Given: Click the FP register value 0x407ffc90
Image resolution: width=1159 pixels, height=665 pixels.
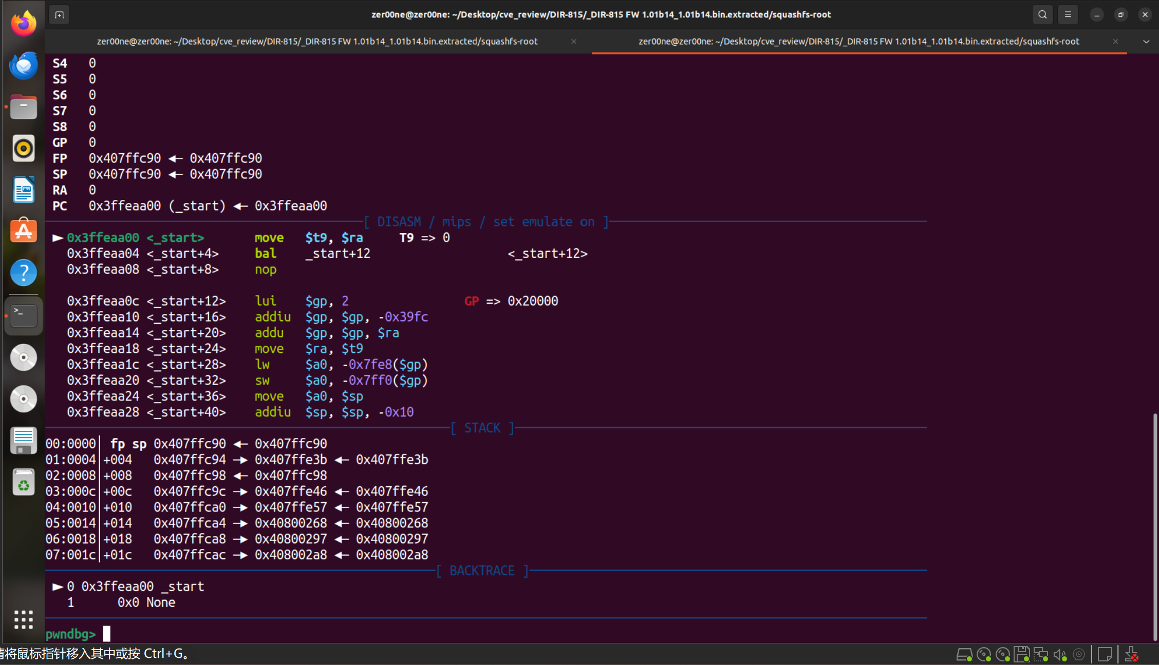Looking at the screenshot, I should (125, 158).
